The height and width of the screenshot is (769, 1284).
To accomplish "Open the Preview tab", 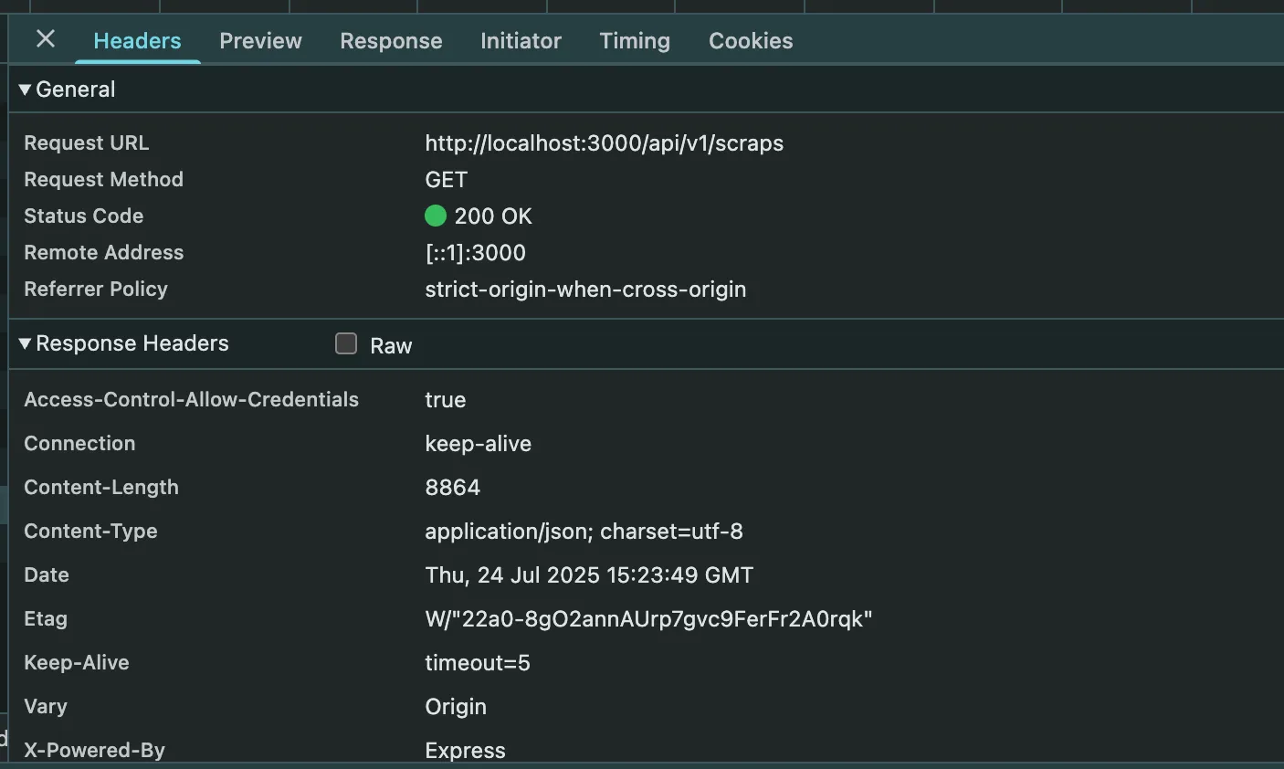I will [x=260, y=41].
